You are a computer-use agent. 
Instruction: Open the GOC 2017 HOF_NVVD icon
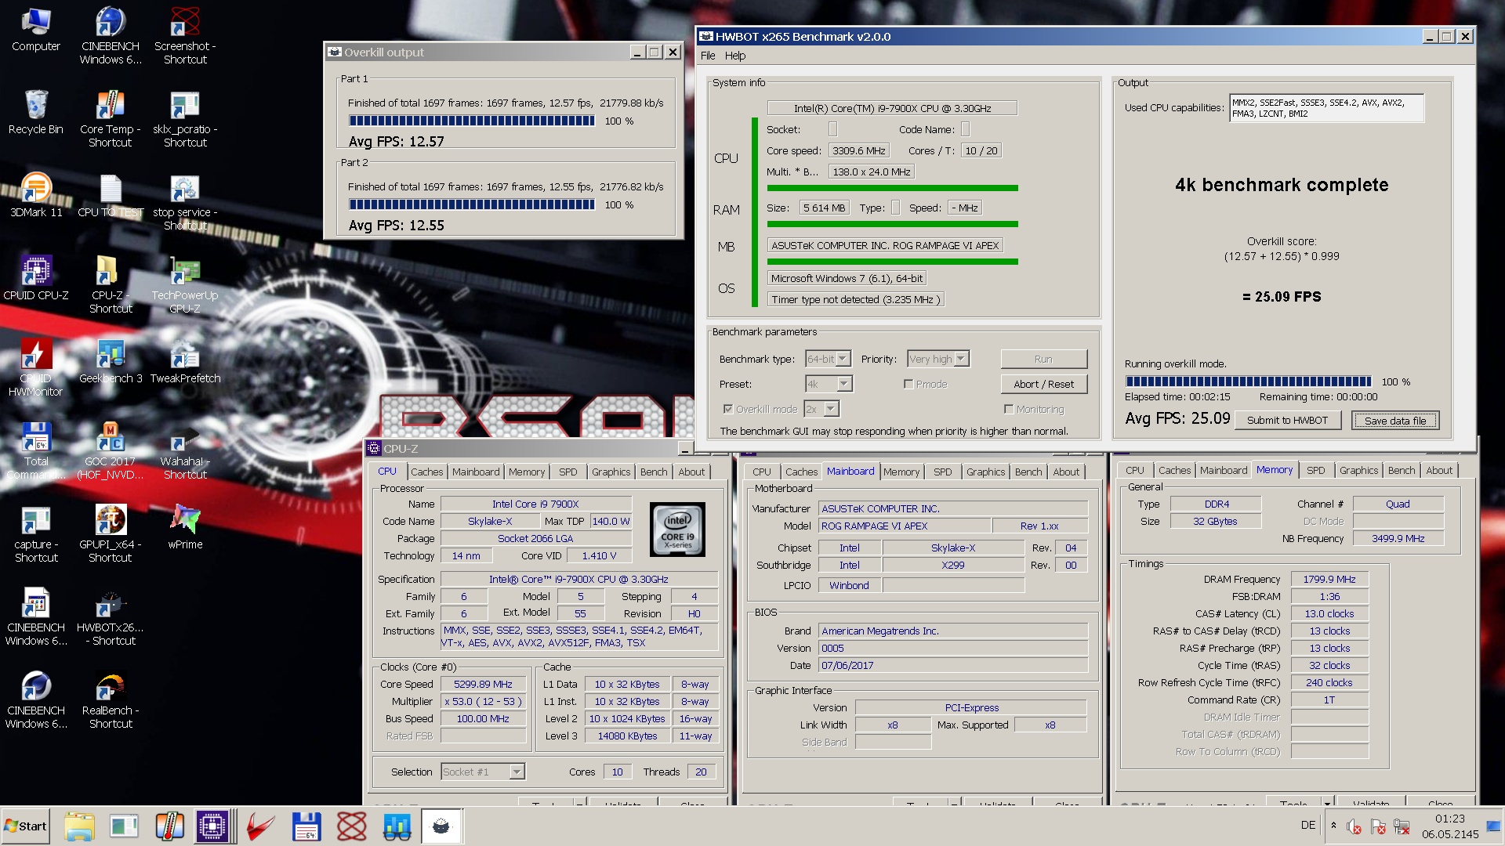tap(111, 451)
